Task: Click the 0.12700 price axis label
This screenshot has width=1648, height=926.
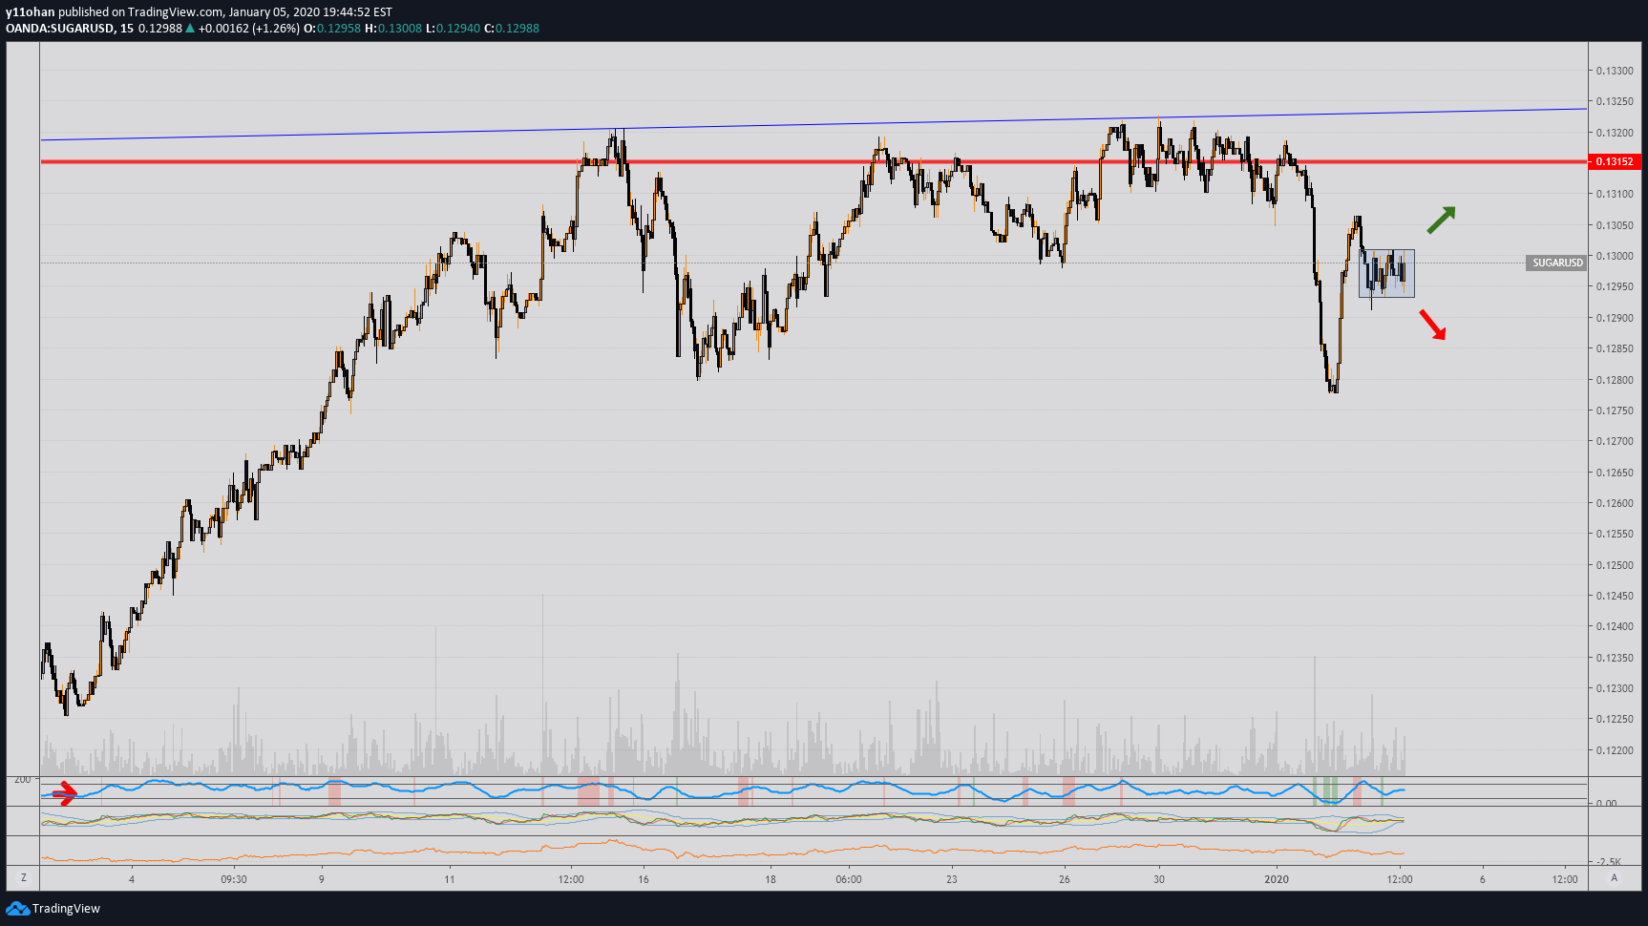Action: [1614, 441]
